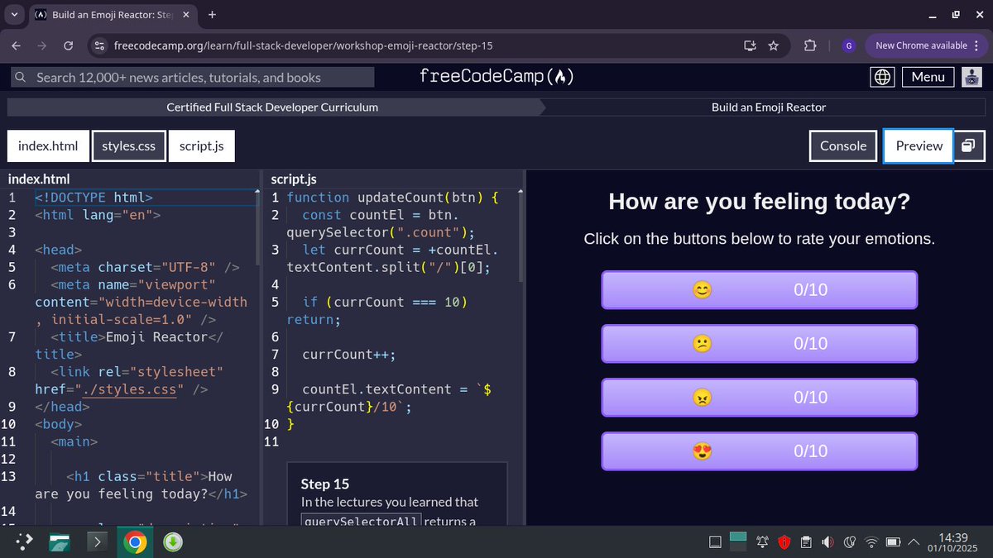Open the detached preview window icon beside Preview
The height and width of the screenshot is (558, 993).
tap(969, 145)
